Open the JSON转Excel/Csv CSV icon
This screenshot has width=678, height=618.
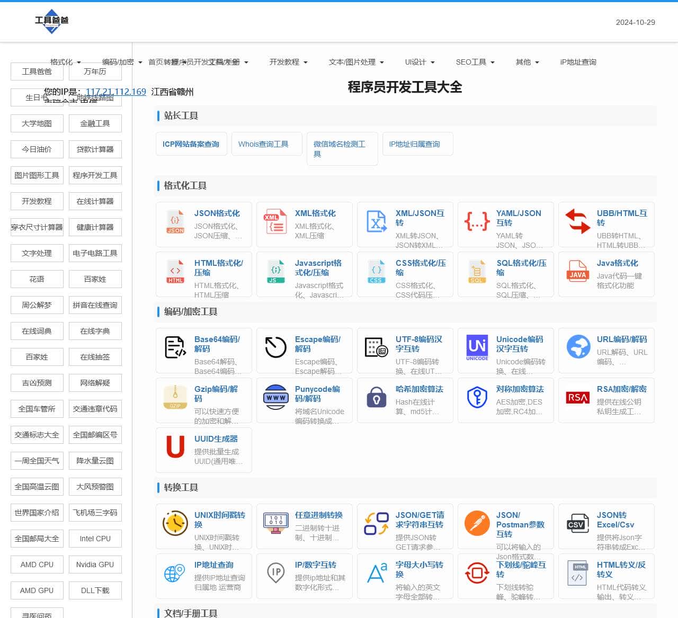click(x=577, y=523)
